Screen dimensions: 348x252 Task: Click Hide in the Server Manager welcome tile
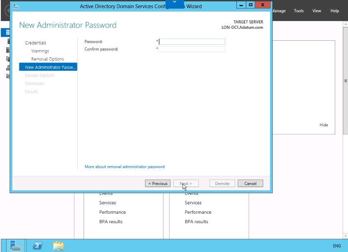coord(324,125)
